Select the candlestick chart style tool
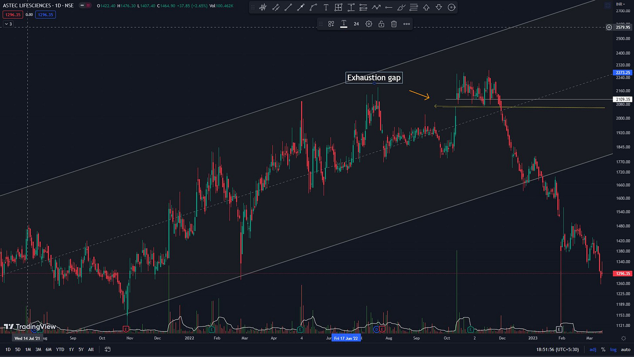The width and height of the screenshot is (634, 357). (x=263, y=7)
